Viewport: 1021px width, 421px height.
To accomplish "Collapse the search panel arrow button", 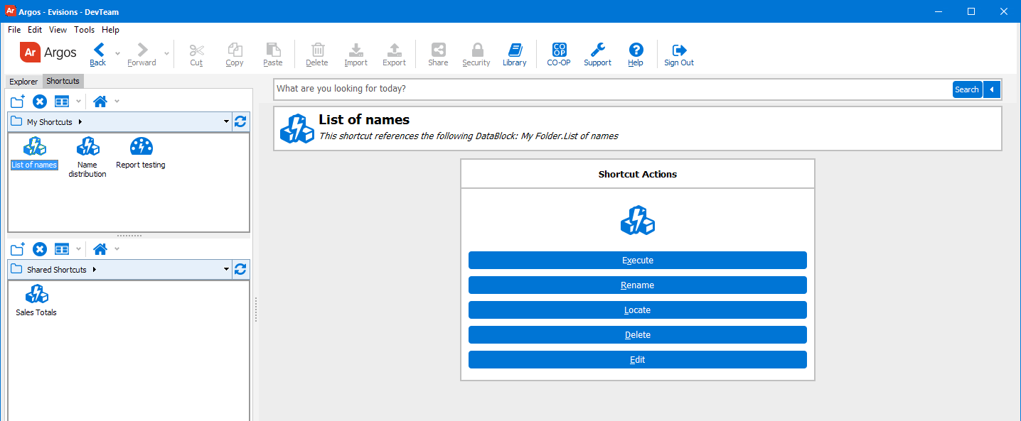I will click(993, 89).
